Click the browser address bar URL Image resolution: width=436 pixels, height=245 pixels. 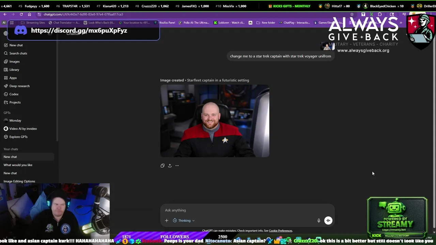click(x=83, y=14)
